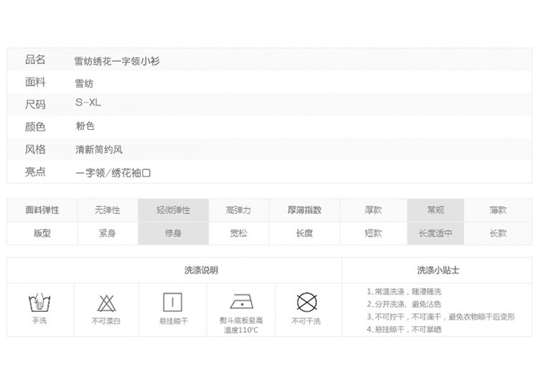Screen dimensions: 538x366
Task: Select the 高弹力 elasticity option
Action: [238, 210]
